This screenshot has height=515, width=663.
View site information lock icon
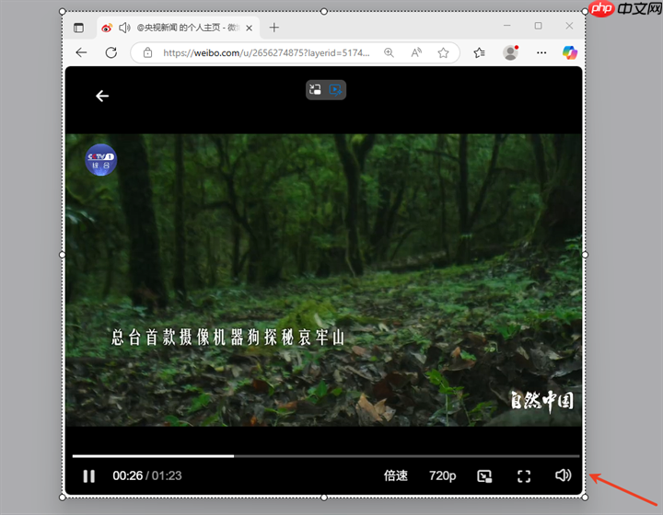click(x=147, y=52)
